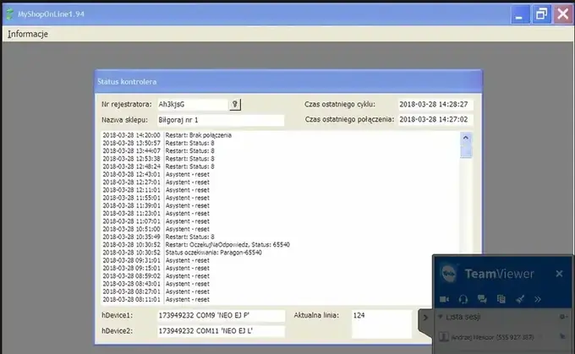Close the TeamViewer panel
This screenshot has width=575, height=354.
pyautogui.click(x=559, y=274)
